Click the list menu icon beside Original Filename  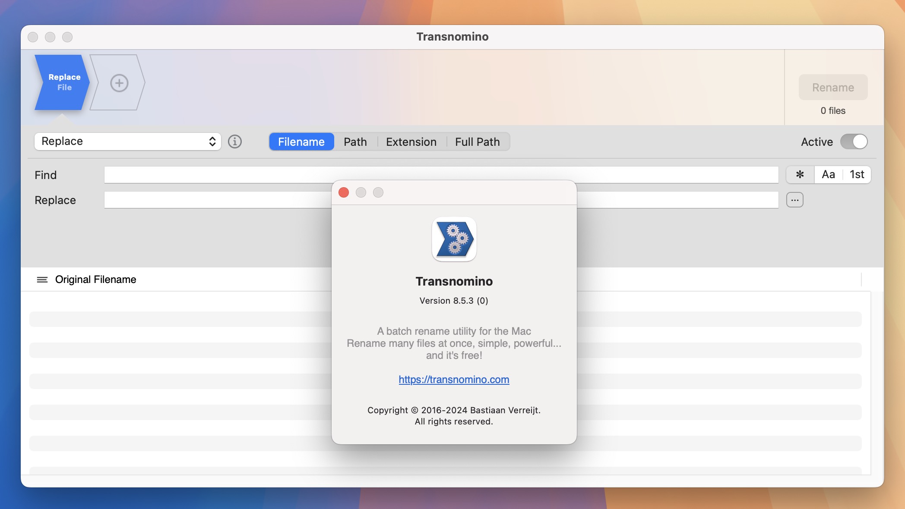click(42, 280)
